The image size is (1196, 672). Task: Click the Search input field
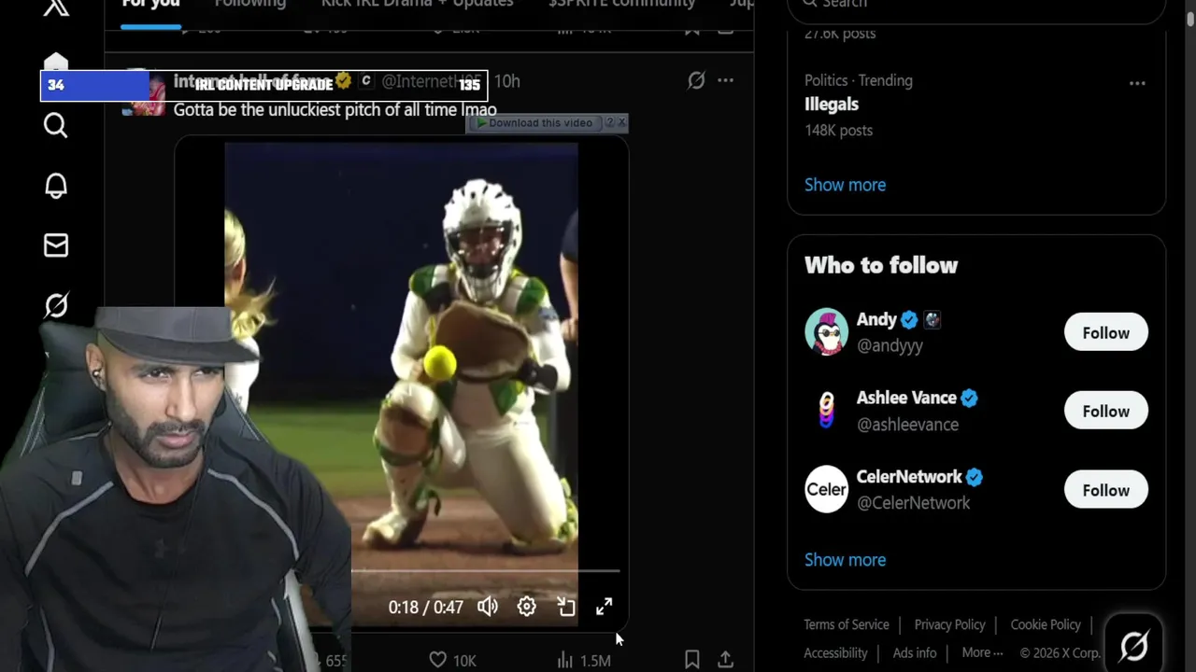pyautogui.click(x=976, y=7)
